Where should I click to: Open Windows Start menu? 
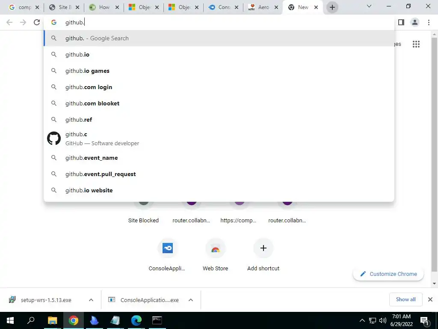coord(10,320)
